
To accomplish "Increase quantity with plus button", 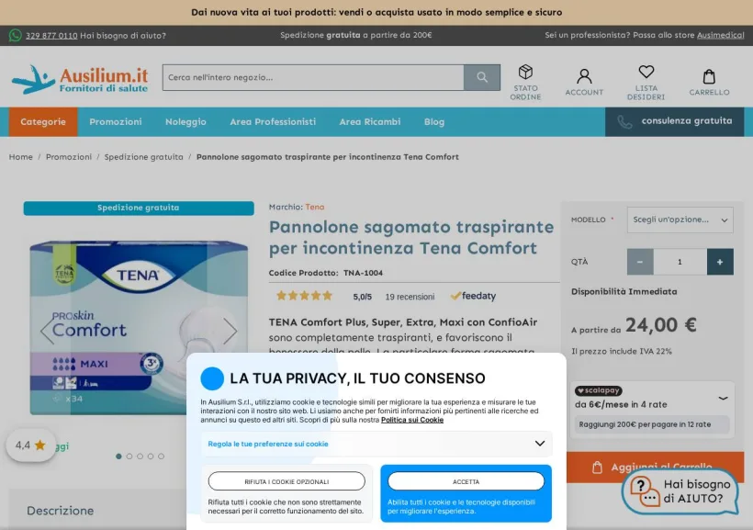I will pos(720,262).
